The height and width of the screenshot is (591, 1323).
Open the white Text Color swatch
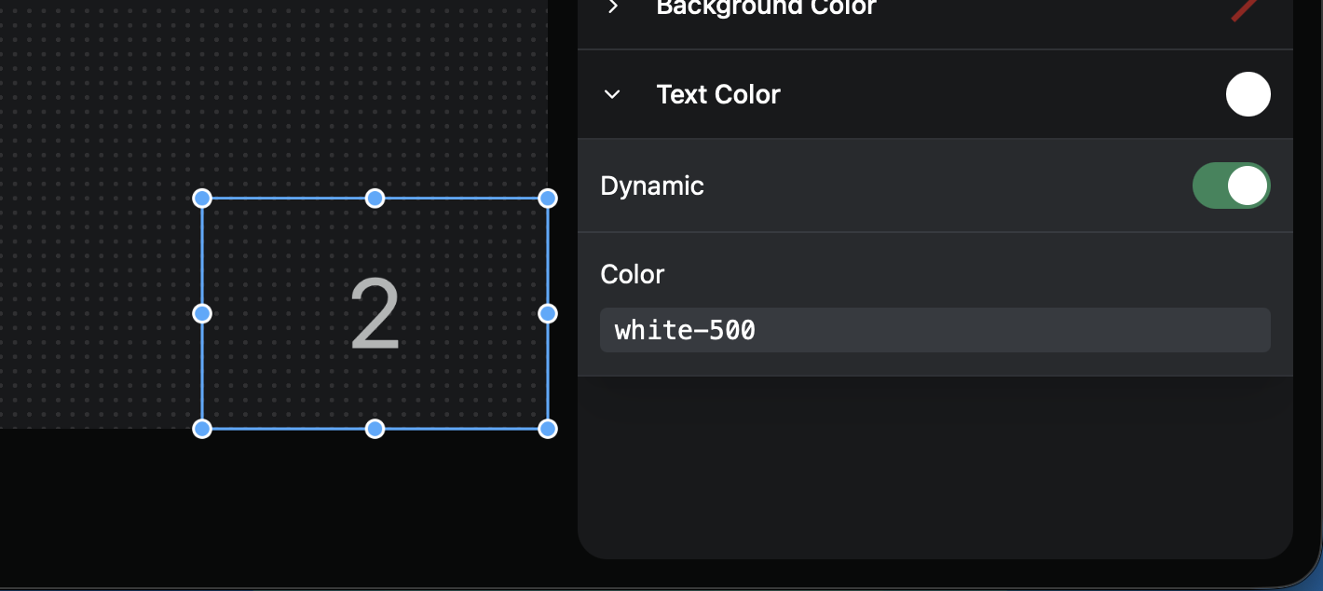coord(1248,94)
